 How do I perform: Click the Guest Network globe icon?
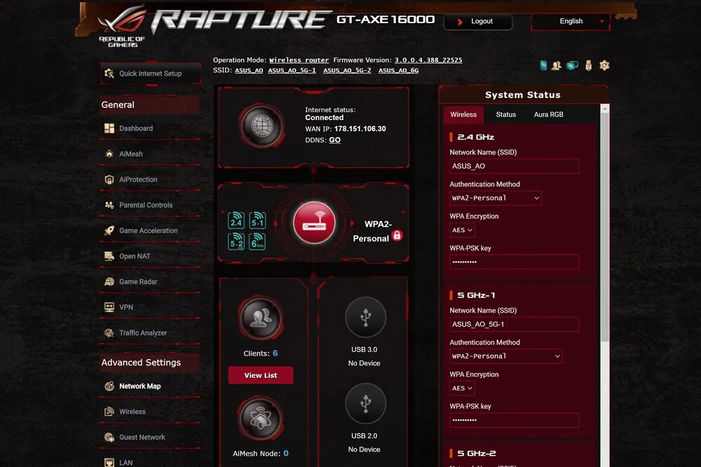109,437
